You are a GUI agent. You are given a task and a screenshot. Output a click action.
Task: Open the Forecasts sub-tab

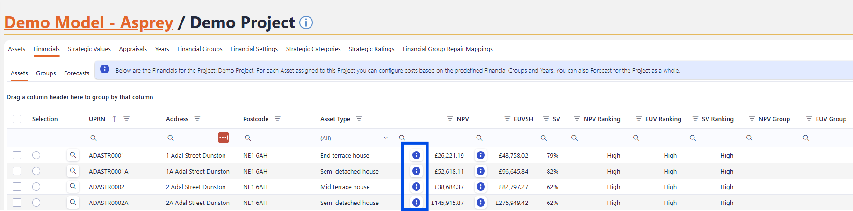tap(77, 73)
